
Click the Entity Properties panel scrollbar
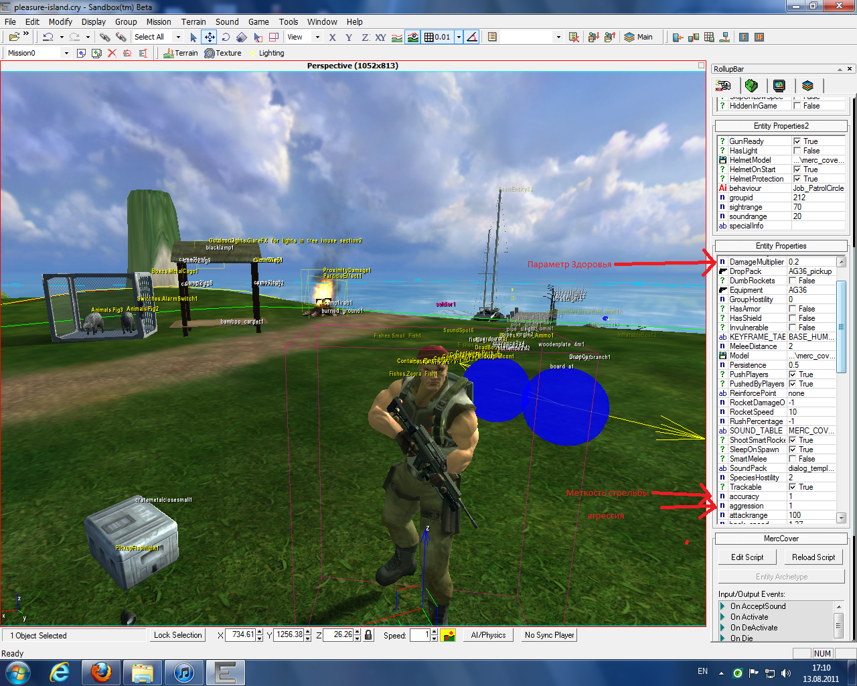pos(842,389)
